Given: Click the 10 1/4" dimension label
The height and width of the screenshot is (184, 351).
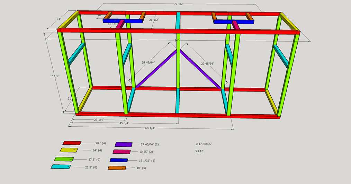Looking at the screenshot, I should 112,24.
